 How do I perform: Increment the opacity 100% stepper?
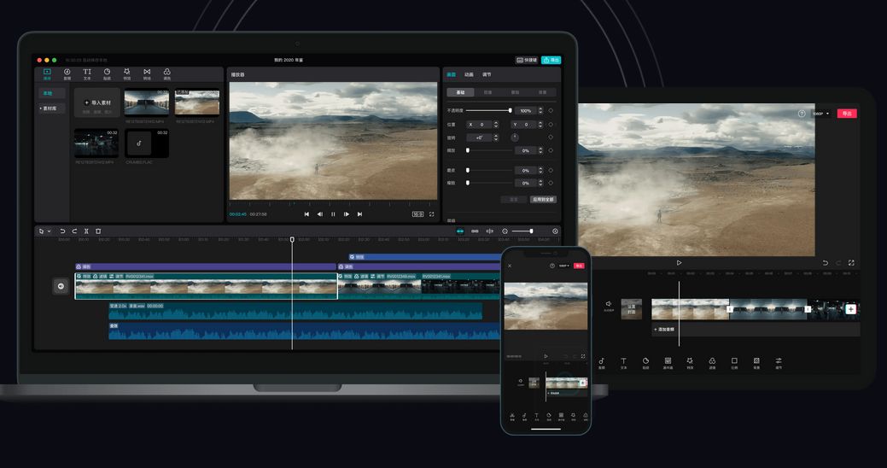(540, 108)
